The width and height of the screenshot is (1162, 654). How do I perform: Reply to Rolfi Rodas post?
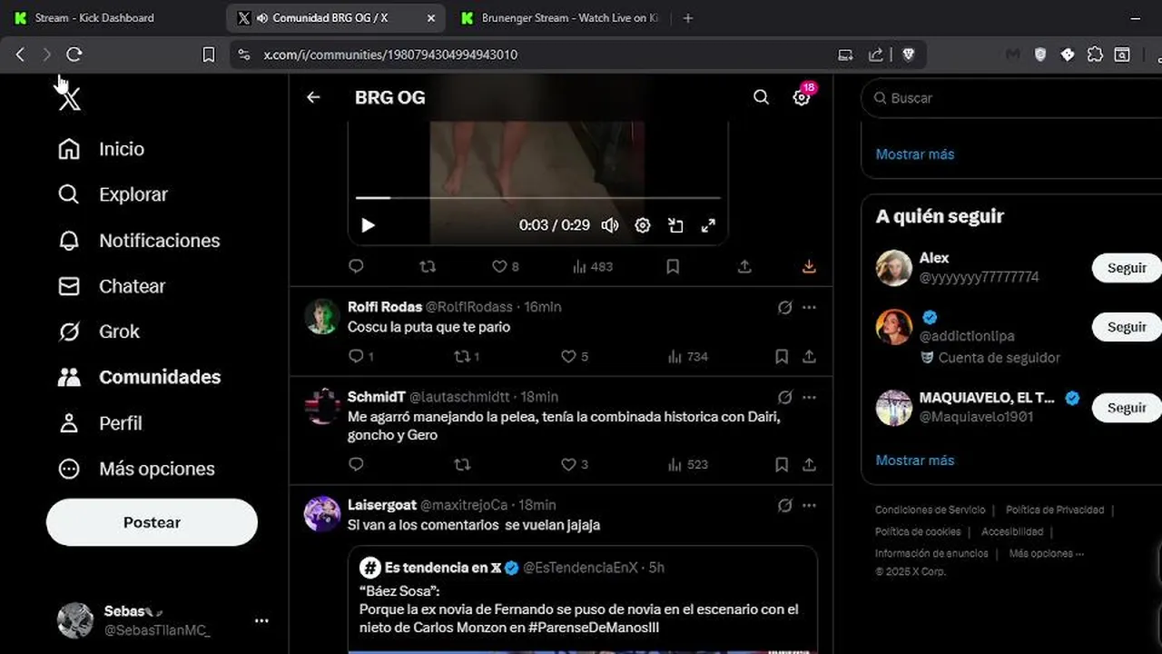(360, 356)
